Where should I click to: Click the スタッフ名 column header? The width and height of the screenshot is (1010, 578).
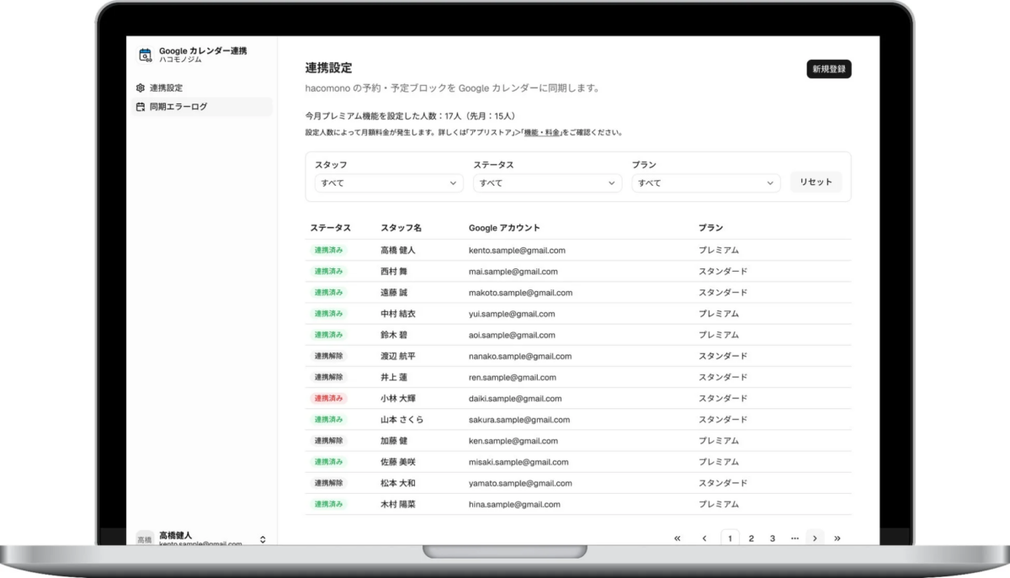[401, 228]
